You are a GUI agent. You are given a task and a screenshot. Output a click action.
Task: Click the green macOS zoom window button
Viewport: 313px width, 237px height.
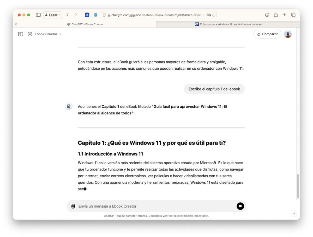coord(29,15)
